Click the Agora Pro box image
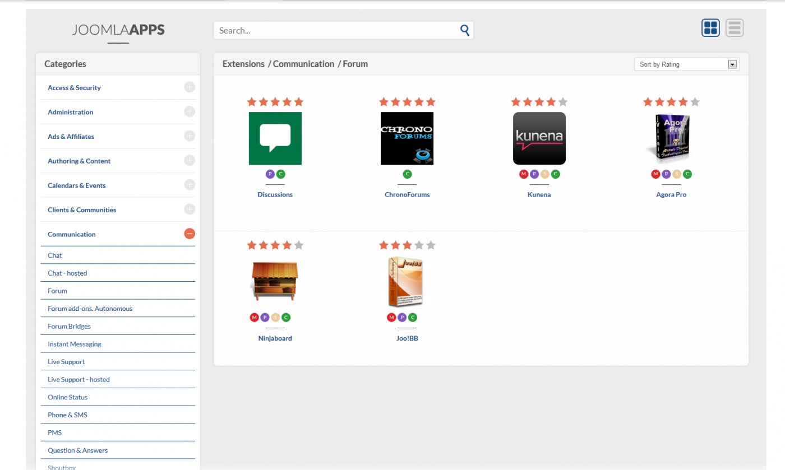Viewport: 785px width, 470px height. pyautogui.click(x=671, y=138)
